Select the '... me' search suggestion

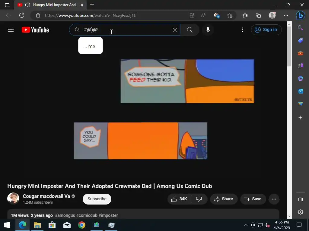click(91, 46)
